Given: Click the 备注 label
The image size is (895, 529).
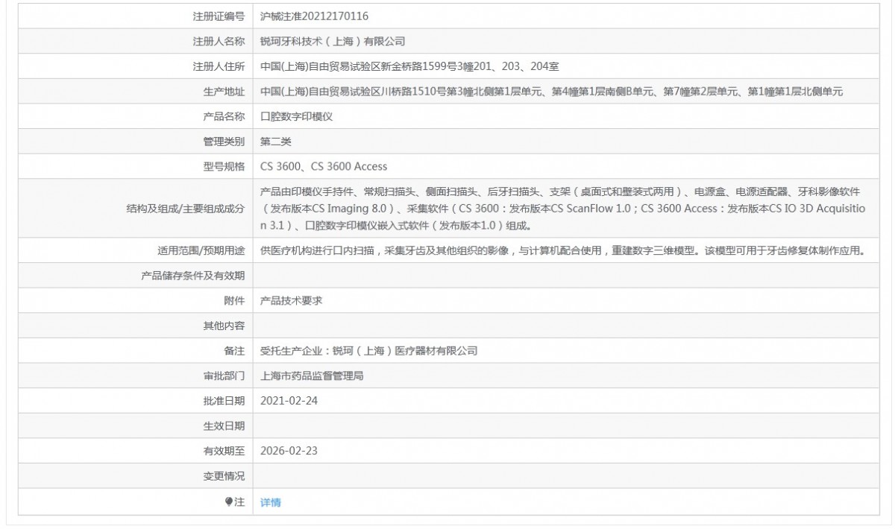Looking at the screenshot, I should pos(234,351).
